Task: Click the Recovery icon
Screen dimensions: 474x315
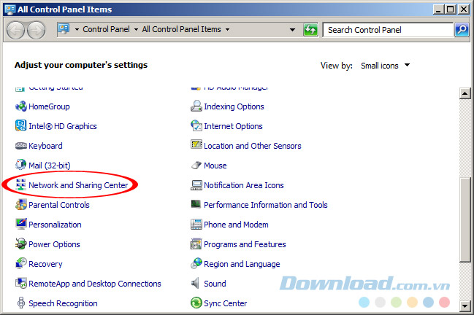Action: click(x=21, y=263)
